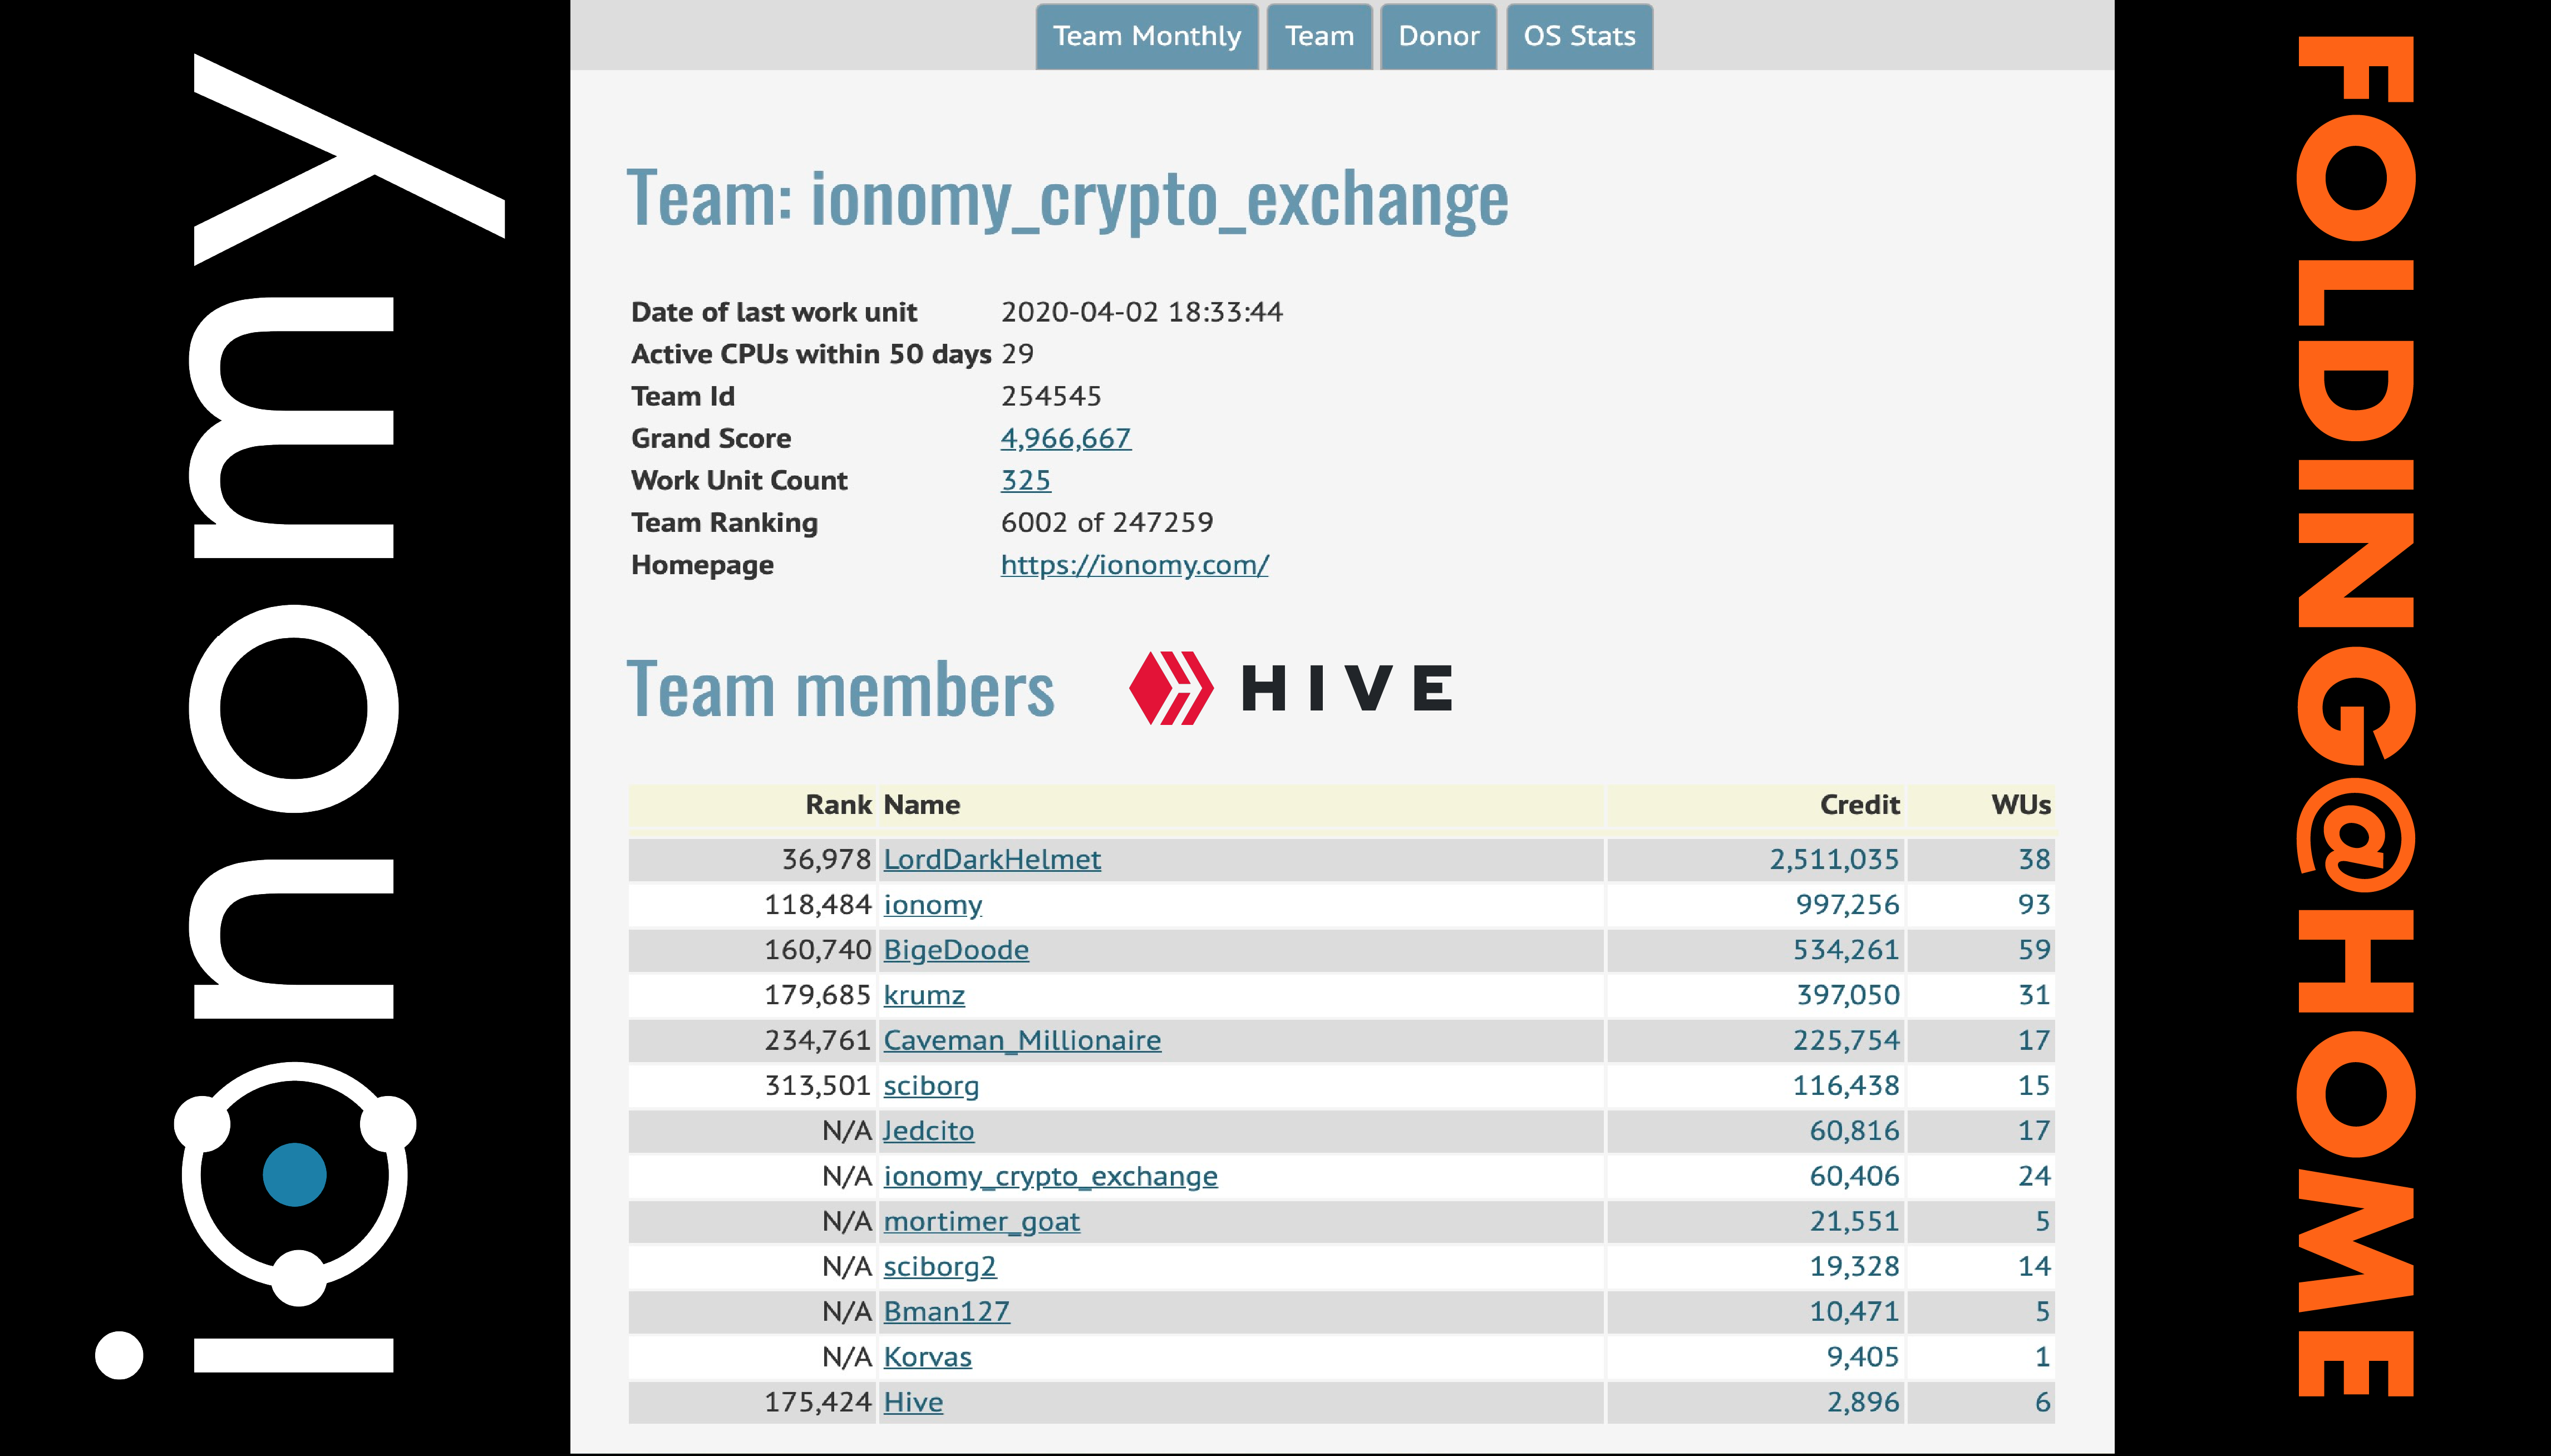This screenshot has width=2551, height=1456.
Task: Click the Work Unit Count link 325
Action: (x=1026, y=480)
